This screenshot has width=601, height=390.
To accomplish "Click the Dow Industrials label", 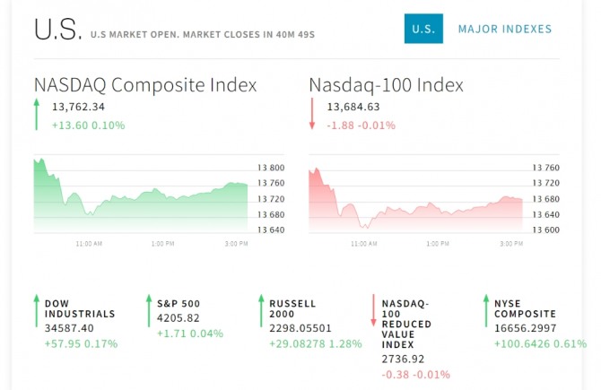I will pos(80,308).
